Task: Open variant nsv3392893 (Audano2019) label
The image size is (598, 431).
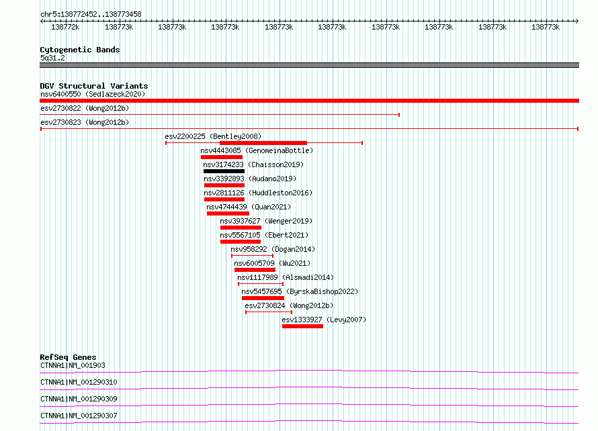Action: click(250, 179)
